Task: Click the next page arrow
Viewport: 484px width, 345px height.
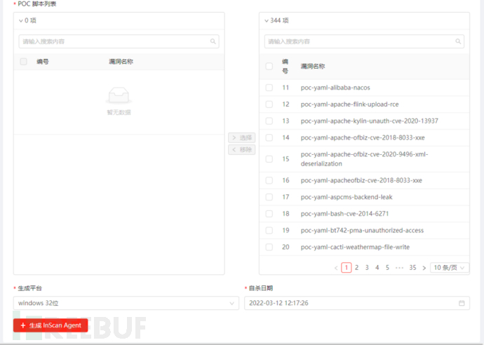Action: click(424, 268)
